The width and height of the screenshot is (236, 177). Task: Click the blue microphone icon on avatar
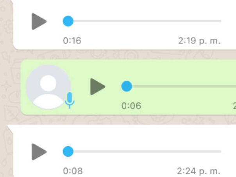coord(70,100)
